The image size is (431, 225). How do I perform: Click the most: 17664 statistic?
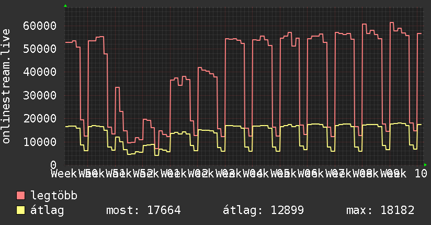[x=143, y=210]
